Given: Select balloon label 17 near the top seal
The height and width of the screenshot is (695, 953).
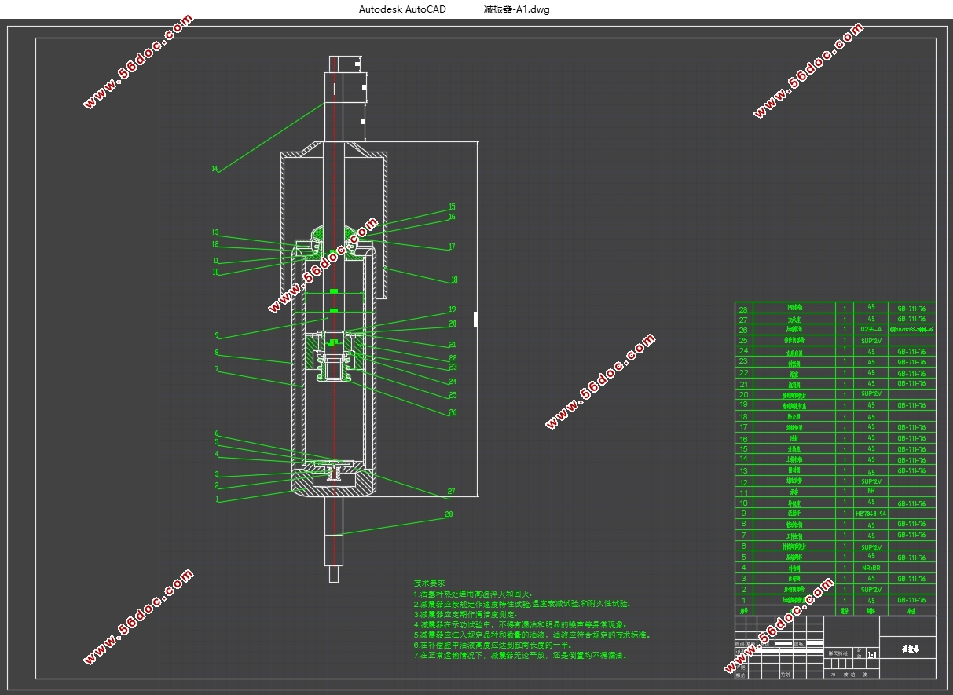Looking at the screenshot, I should coord(452,247).
